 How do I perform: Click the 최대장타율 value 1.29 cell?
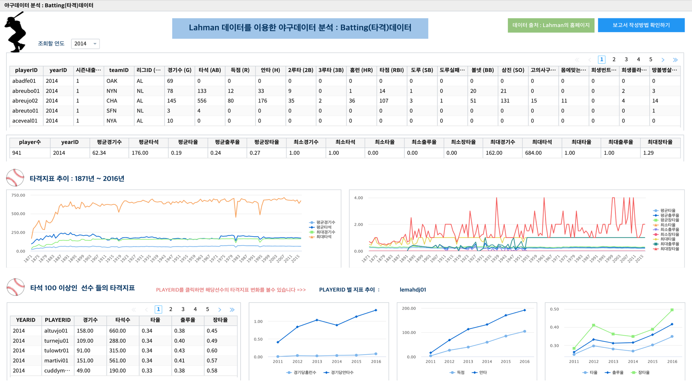[660, 153]
